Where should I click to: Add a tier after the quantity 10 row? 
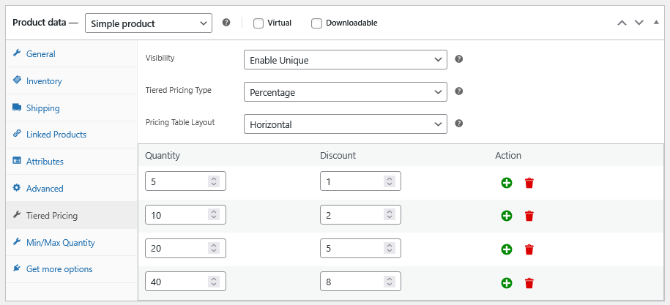point(506,216)
